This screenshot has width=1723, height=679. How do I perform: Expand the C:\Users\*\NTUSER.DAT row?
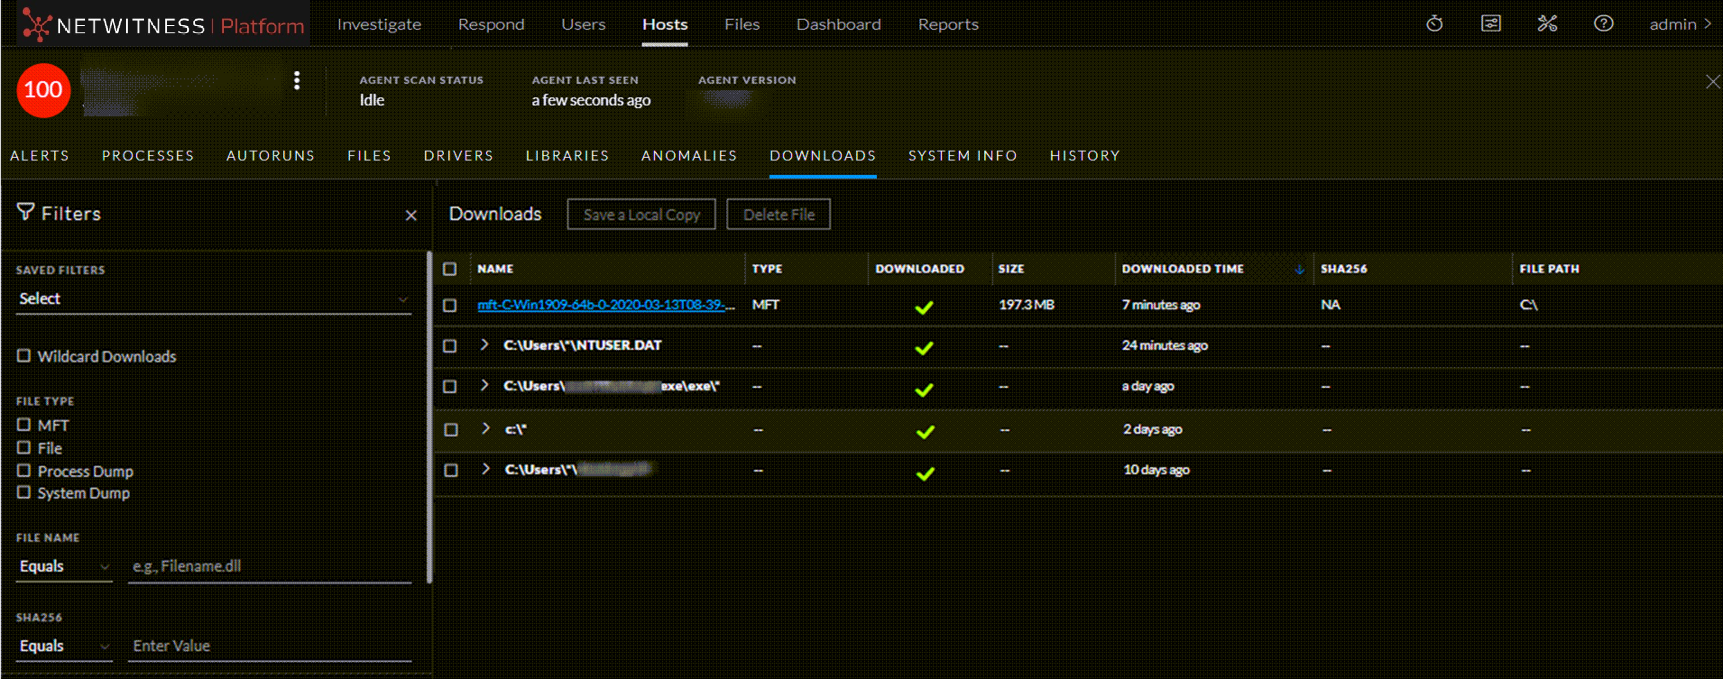point(485,345)
